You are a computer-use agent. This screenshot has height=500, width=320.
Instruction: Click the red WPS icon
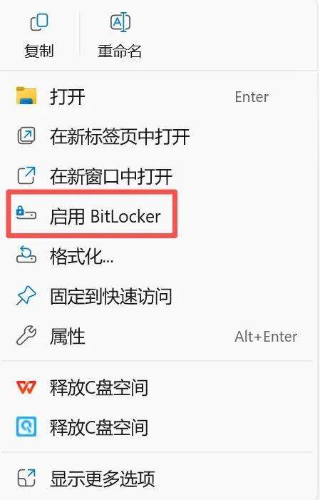pos(26,387)
